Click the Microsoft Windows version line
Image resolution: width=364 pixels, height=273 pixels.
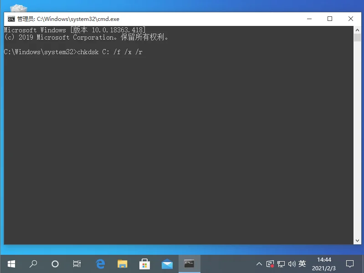coord(75,30)
